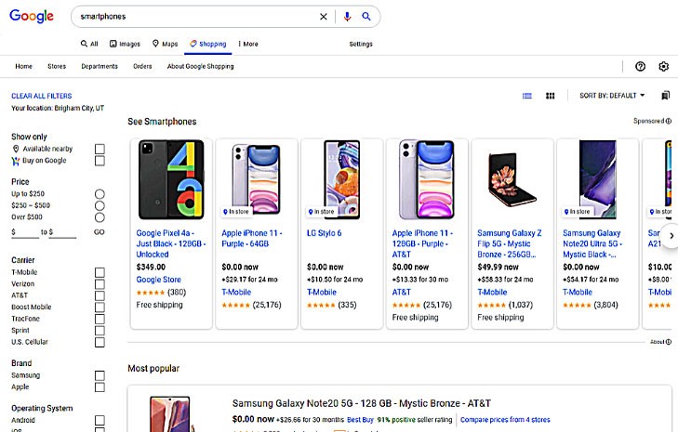
Task: Check the U.S. Cellular carrier filter
Action: click(100, 343)
